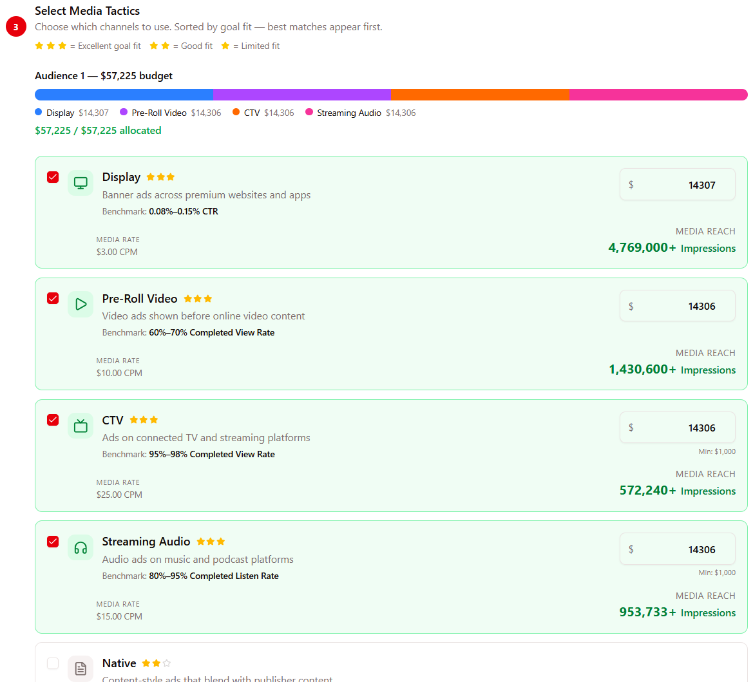
Task: Click the Display title text
Action: coord(121,177)
